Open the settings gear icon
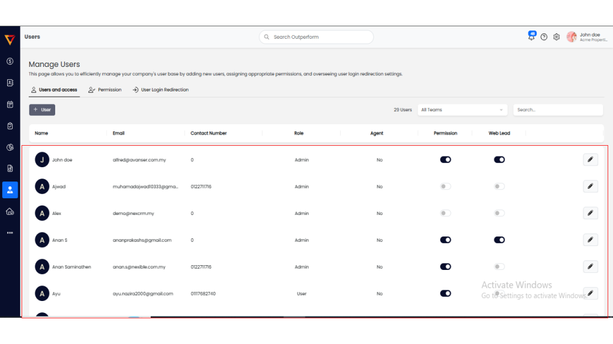The width and height of the screenshot is (613, 344). point(556,37)
